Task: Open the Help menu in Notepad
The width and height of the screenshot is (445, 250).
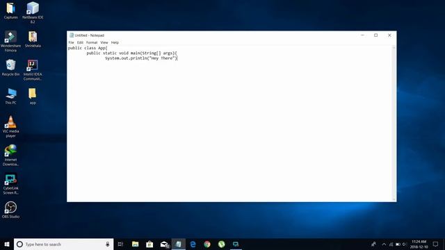Action: coord(115,42)
